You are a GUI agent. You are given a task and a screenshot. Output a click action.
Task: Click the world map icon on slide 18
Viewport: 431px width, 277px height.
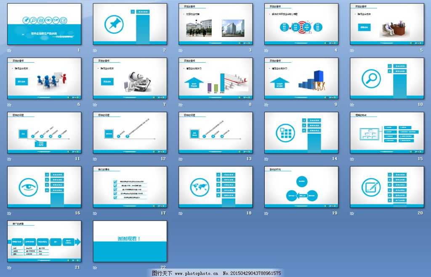pos(200,186)
